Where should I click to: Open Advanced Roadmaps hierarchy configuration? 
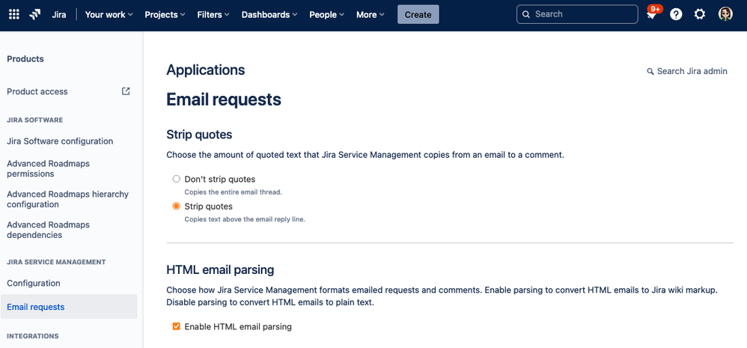[x=67, y=199]
